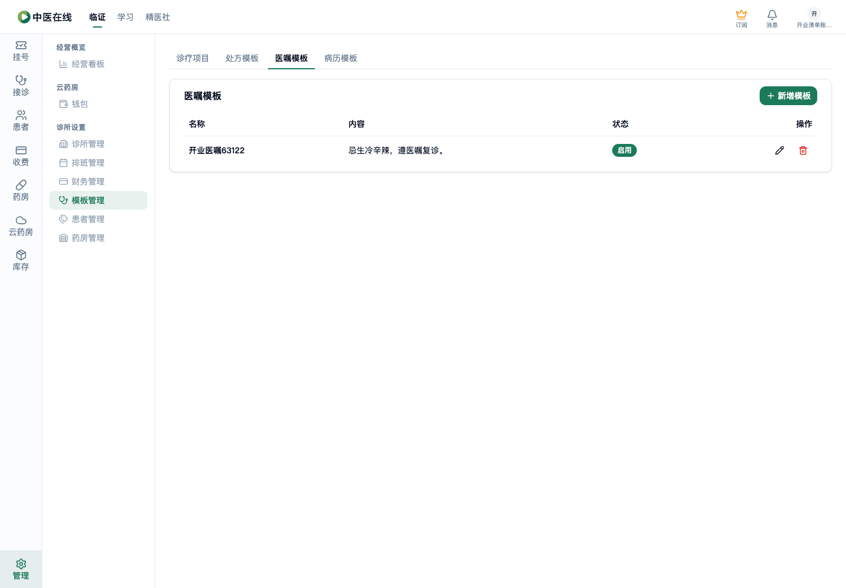
Task: Open 排班管理 in the side menu
Action: click(x=98, y=163)
